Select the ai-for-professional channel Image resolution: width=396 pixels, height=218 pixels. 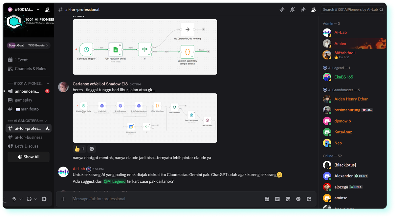[29, 129]
